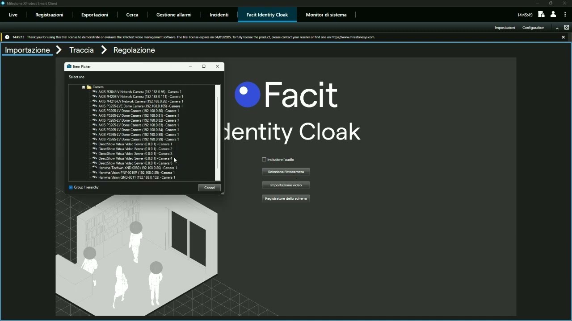Image resolution: width=572 pixels, height=321 pixels.
Task: Click the Importazione video button
Action: pos(286,185)
